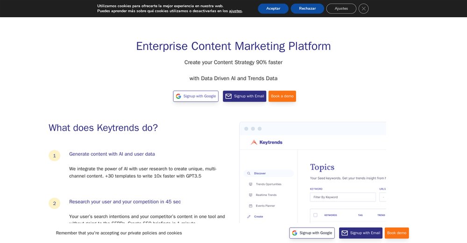The height and width of the screenshot is (243, 467).
Task: Click the Discover search magnifier icon
Action: 249,174
